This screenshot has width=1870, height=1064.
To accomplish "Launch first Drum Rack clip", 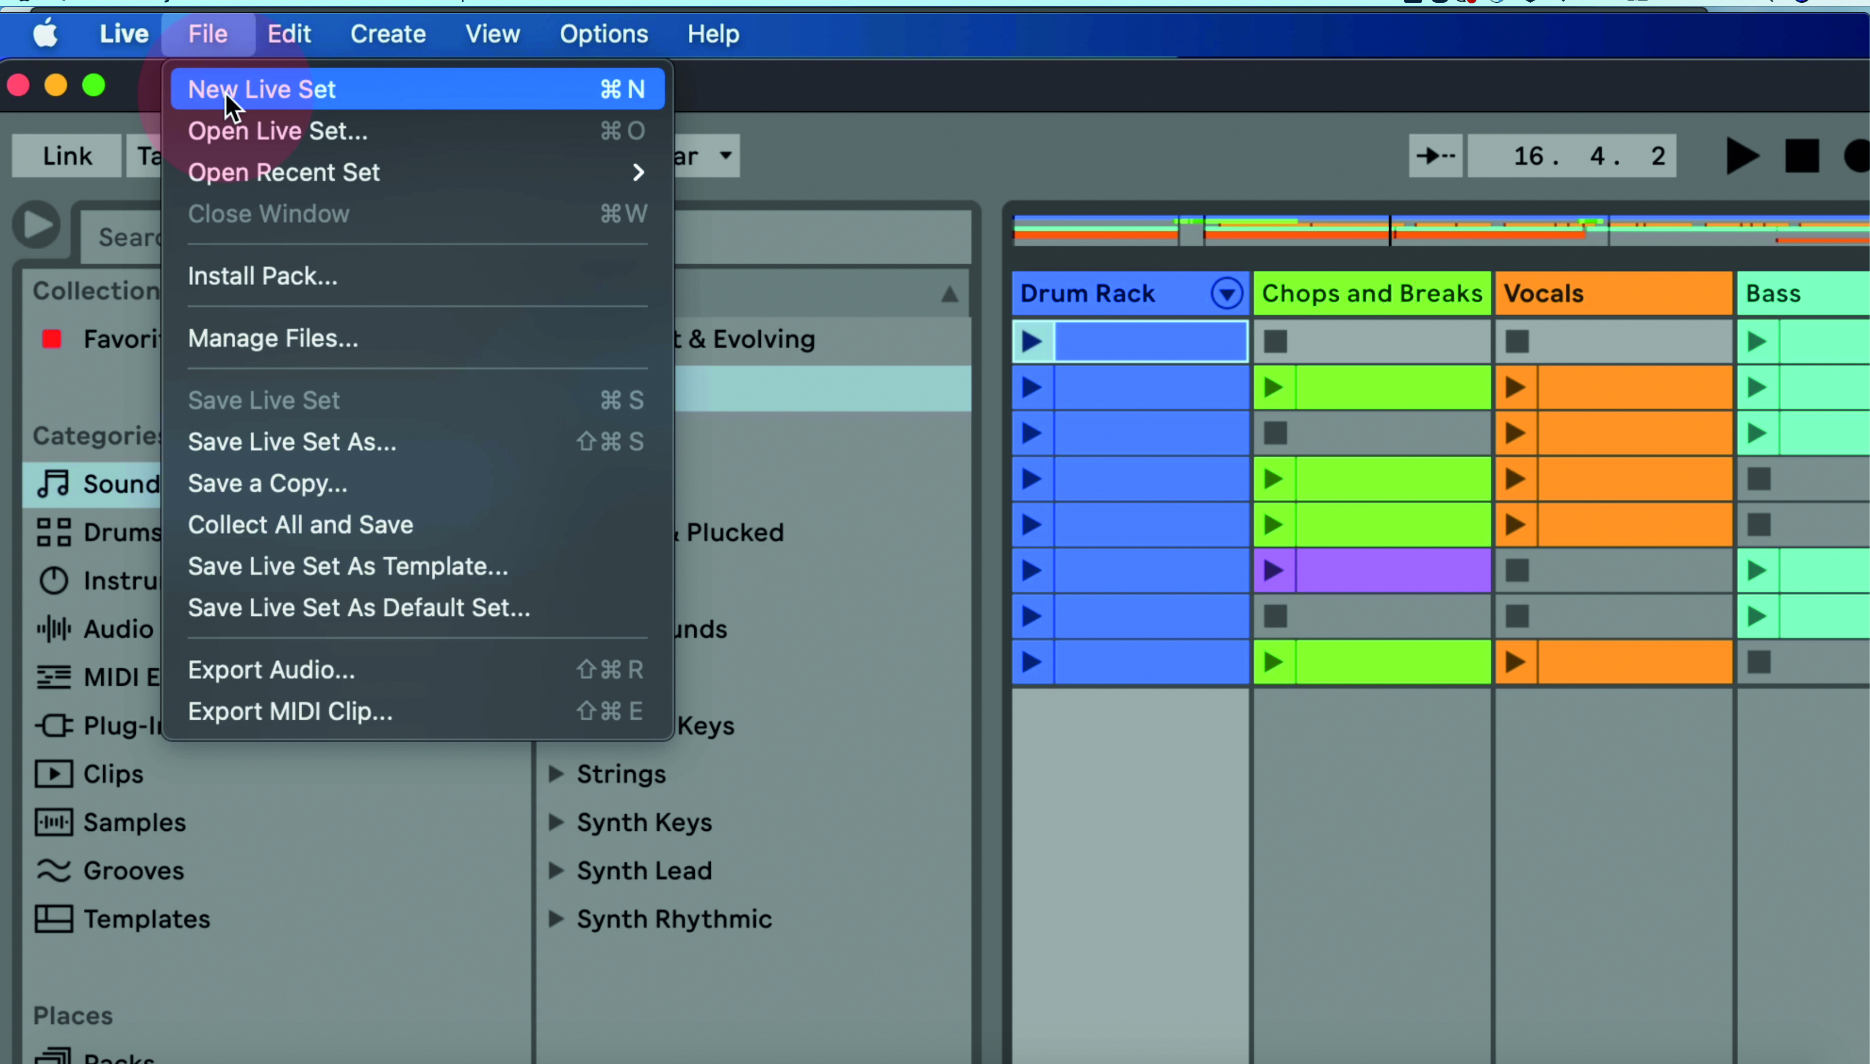I will 1033,341.
